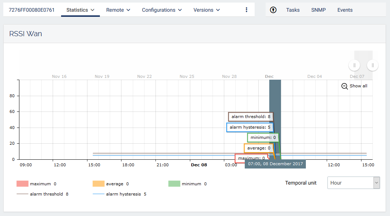The image size is (390, 216).
Task: Switch to the Tasks tab
Action: tap(293, 10)
